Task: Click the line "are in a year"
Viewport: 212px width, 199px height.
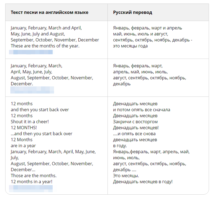Action: (23, 146)
